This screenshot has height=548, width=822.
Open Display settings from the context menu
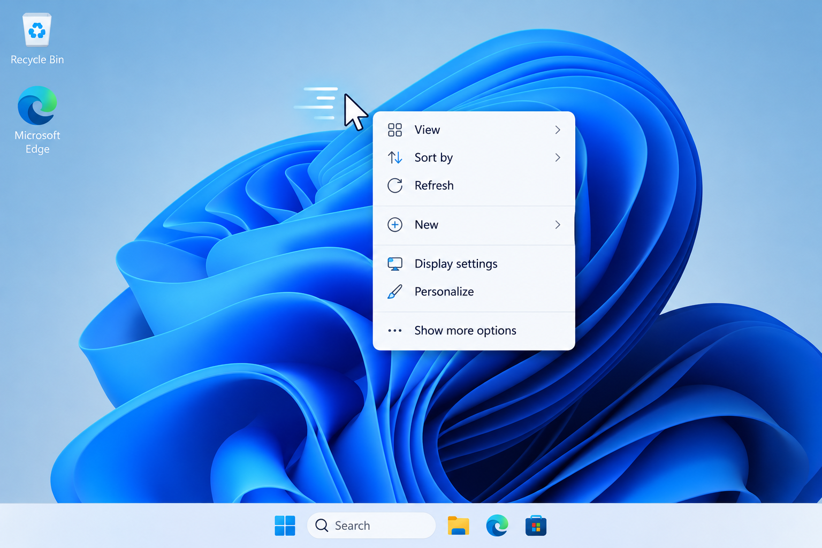click(474, 264)
